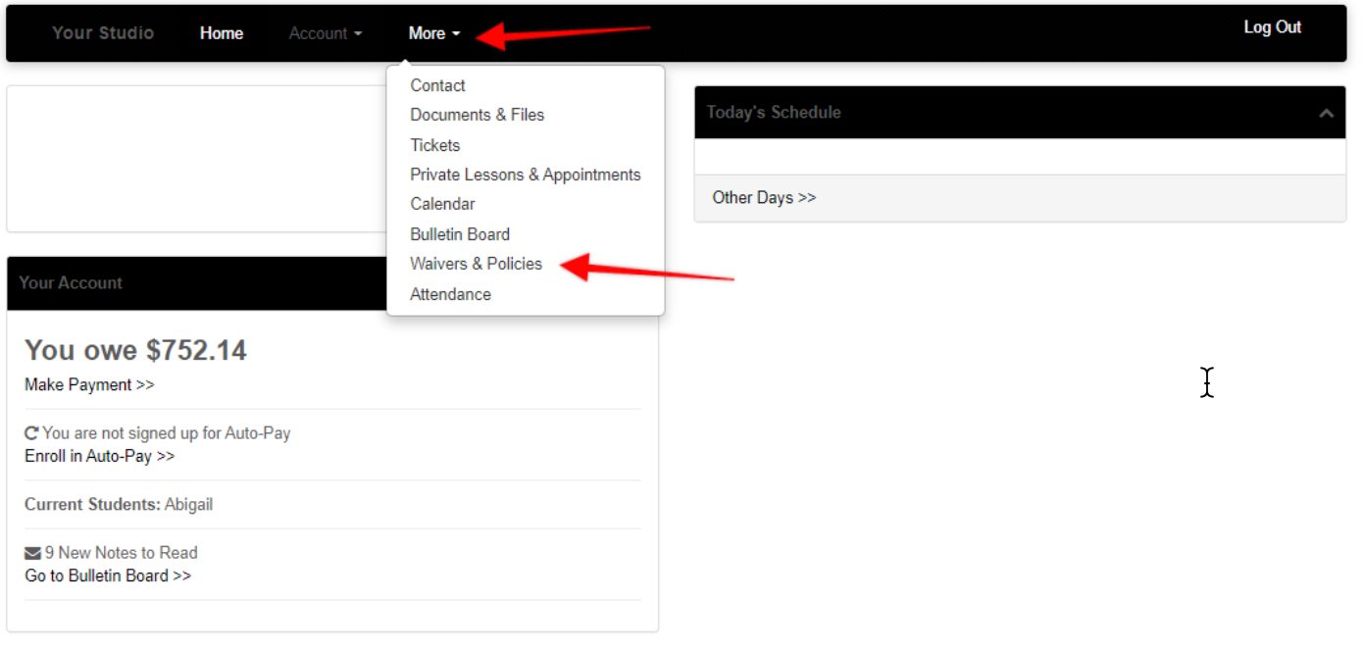Open Go to Bulletin Board link

point(108,576)
